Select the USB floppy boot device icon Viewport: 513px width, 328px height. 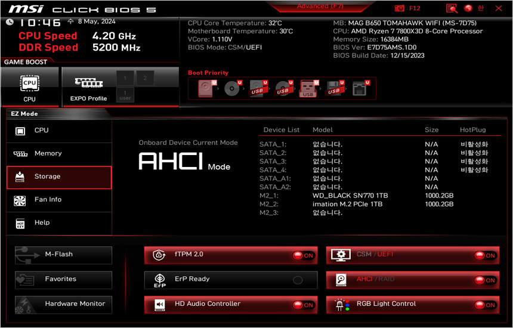pyautogui.click(x=334, y=88)
